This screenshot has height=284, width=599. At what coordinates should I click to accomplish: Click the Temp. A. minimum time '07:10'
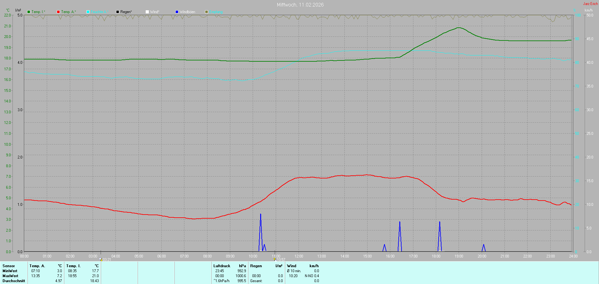[36, 271]
